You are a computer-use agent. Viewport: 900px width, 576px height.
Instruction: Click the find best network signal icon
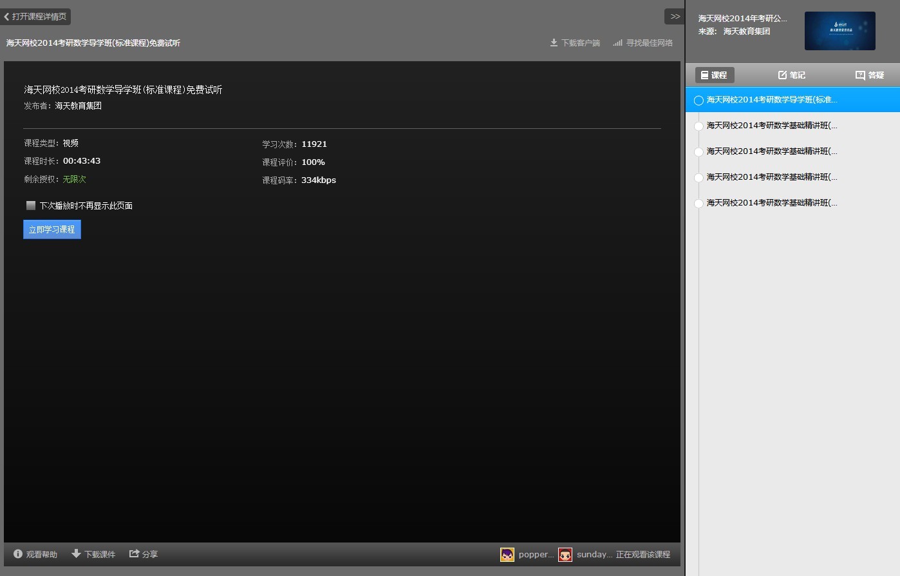617,43
